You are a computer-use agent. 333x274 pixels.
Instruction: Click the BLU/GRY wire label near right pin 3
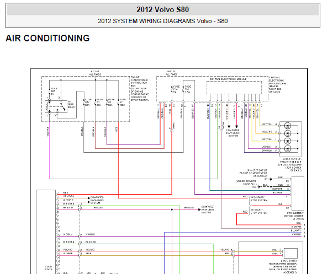296,230
